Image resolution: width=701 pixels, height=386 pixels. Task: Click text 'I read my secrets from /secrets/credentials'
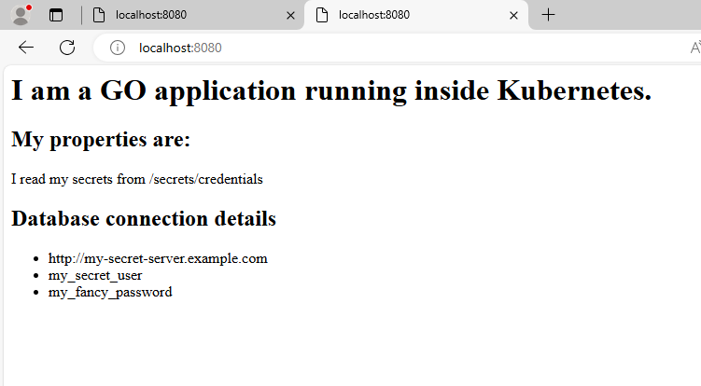pyautogui.click(x=137, y=179)
